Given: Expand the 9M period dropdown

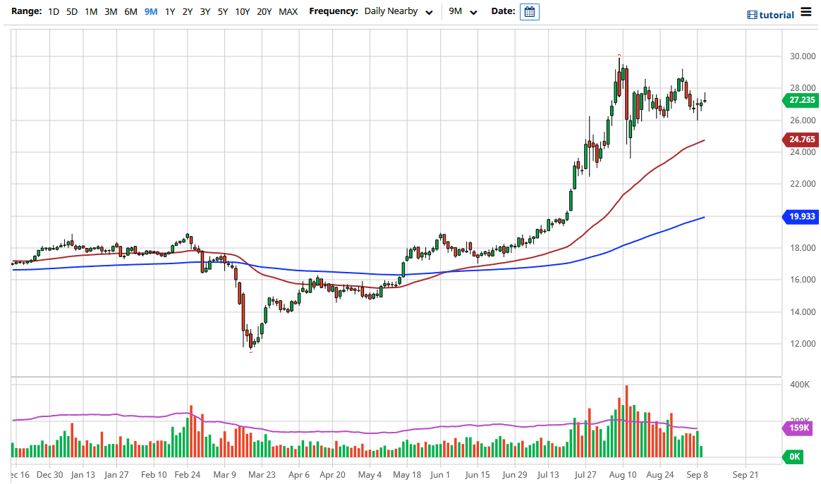Looking at the screenshot, I should pos(463,12).
